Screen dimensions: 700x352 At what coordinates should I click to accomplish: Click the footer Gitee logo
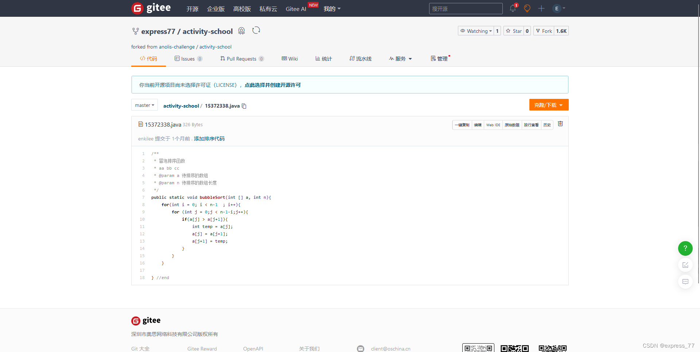(x=146, y=321)
